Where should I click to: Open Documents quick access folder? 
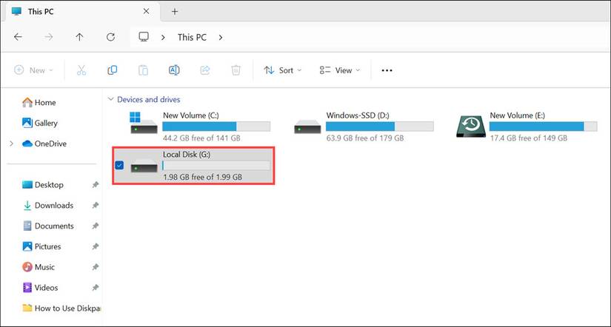click(48, 226)
